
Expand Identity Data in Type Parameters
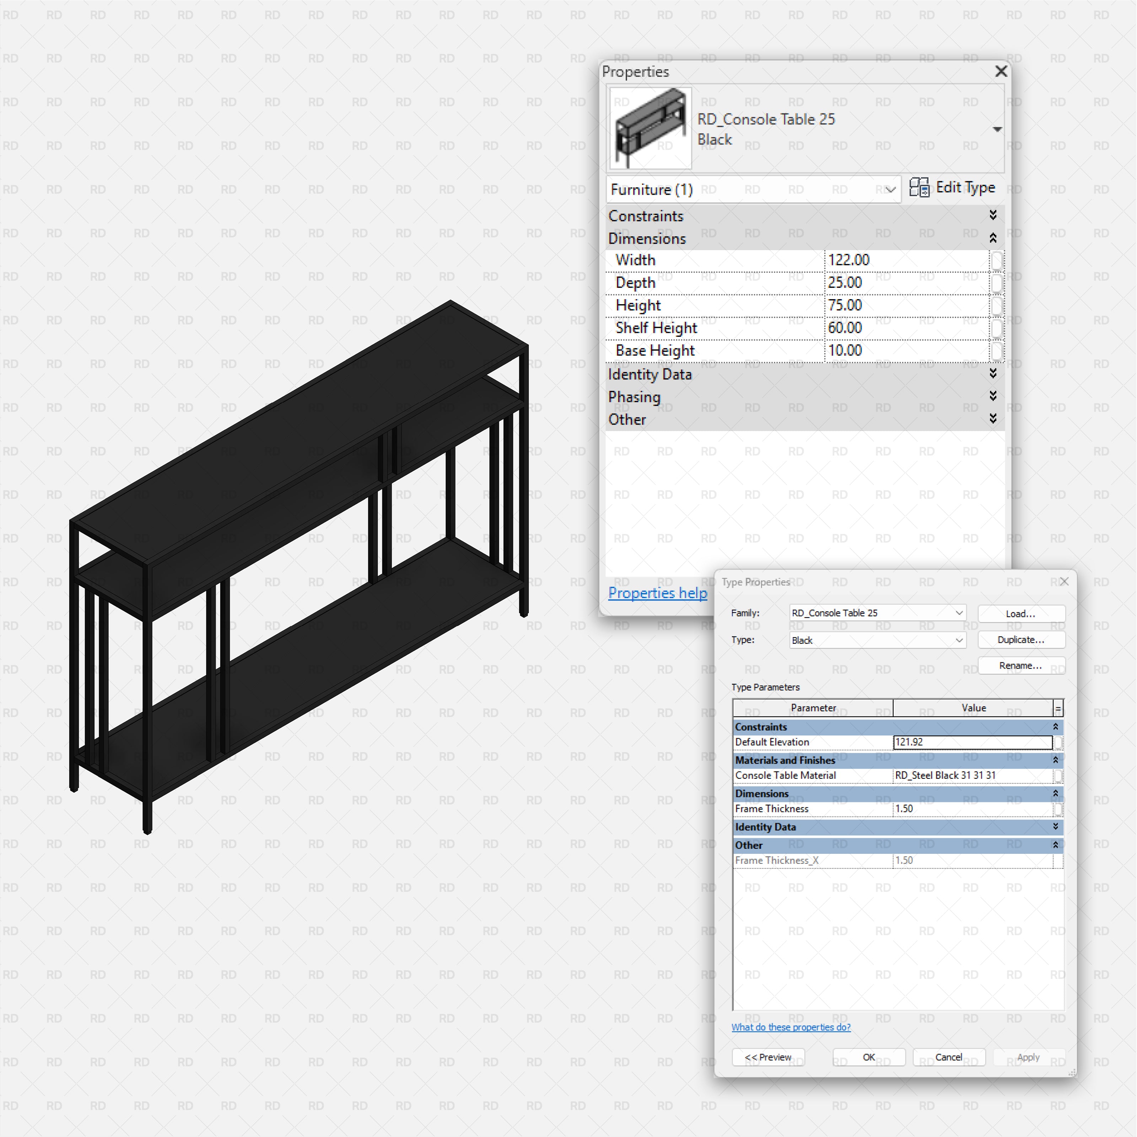pos(1055,827)
